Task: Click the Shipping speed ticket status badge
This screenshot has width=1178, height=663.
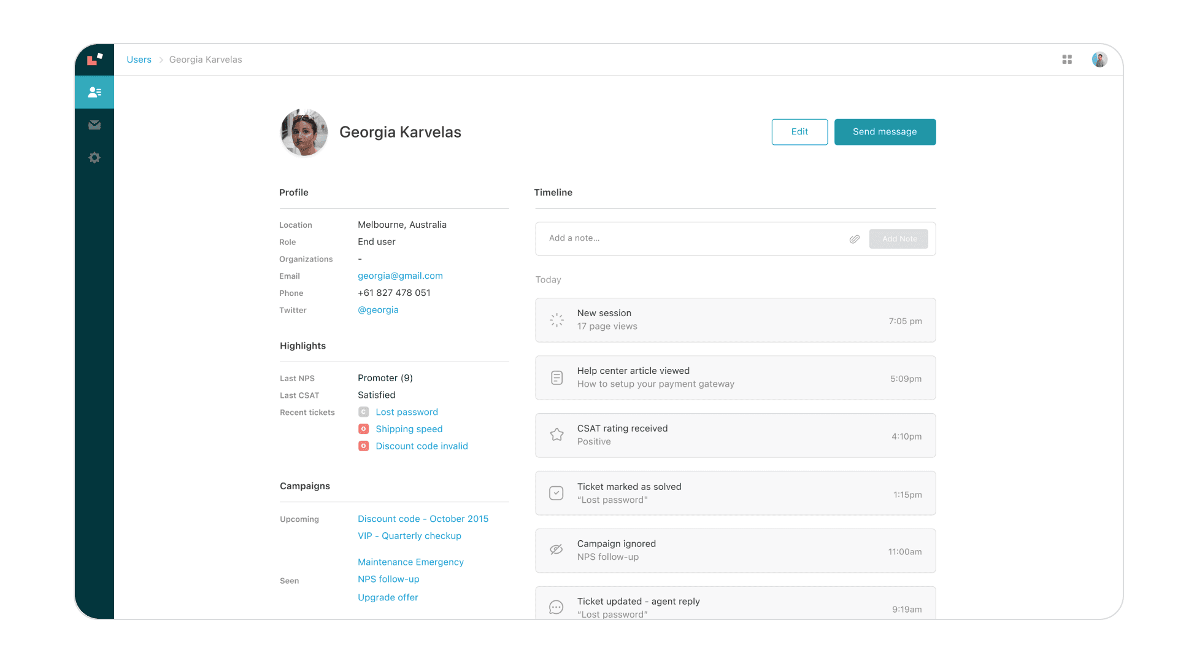Action: click(x=363, y=429)
